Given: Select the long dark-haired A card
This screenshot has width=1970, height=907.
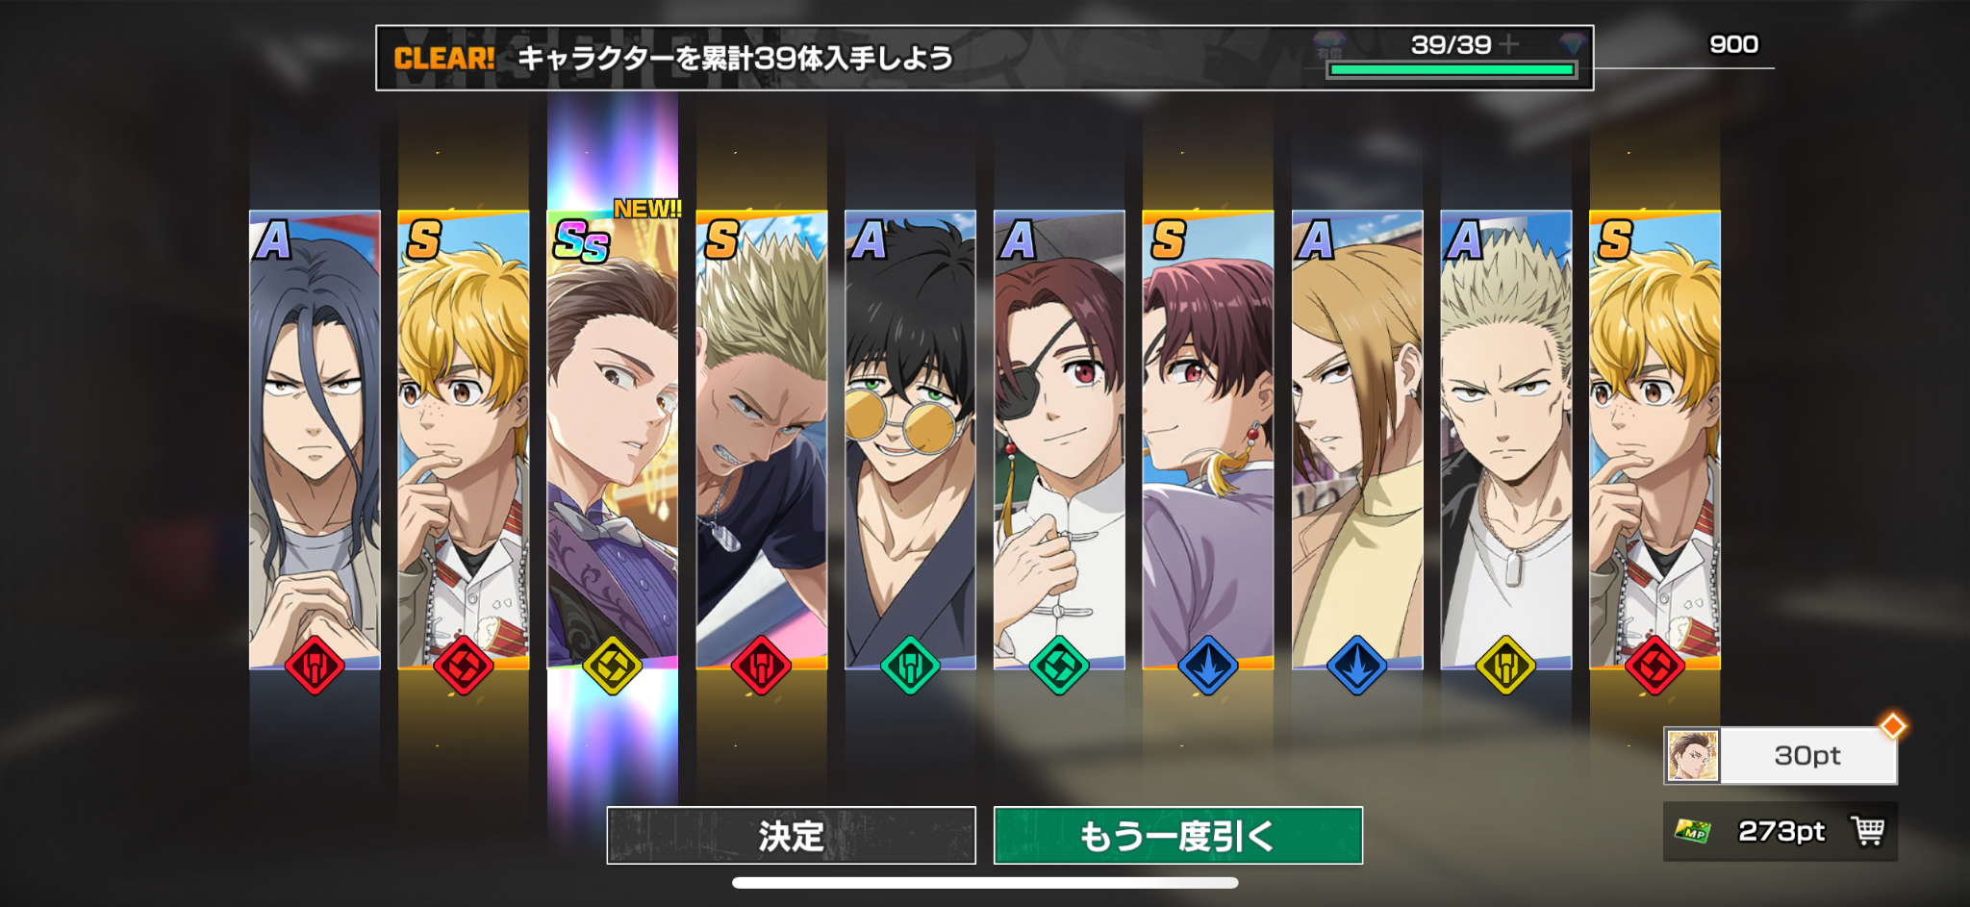Looking at the screenshot, I should [315, 439].
